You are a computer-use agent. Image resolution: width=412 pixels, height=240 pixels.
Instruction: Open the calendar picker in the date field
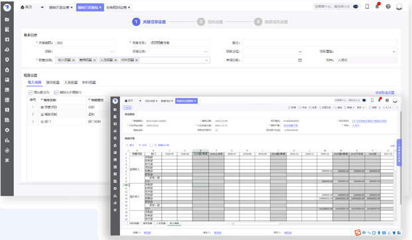300,60
